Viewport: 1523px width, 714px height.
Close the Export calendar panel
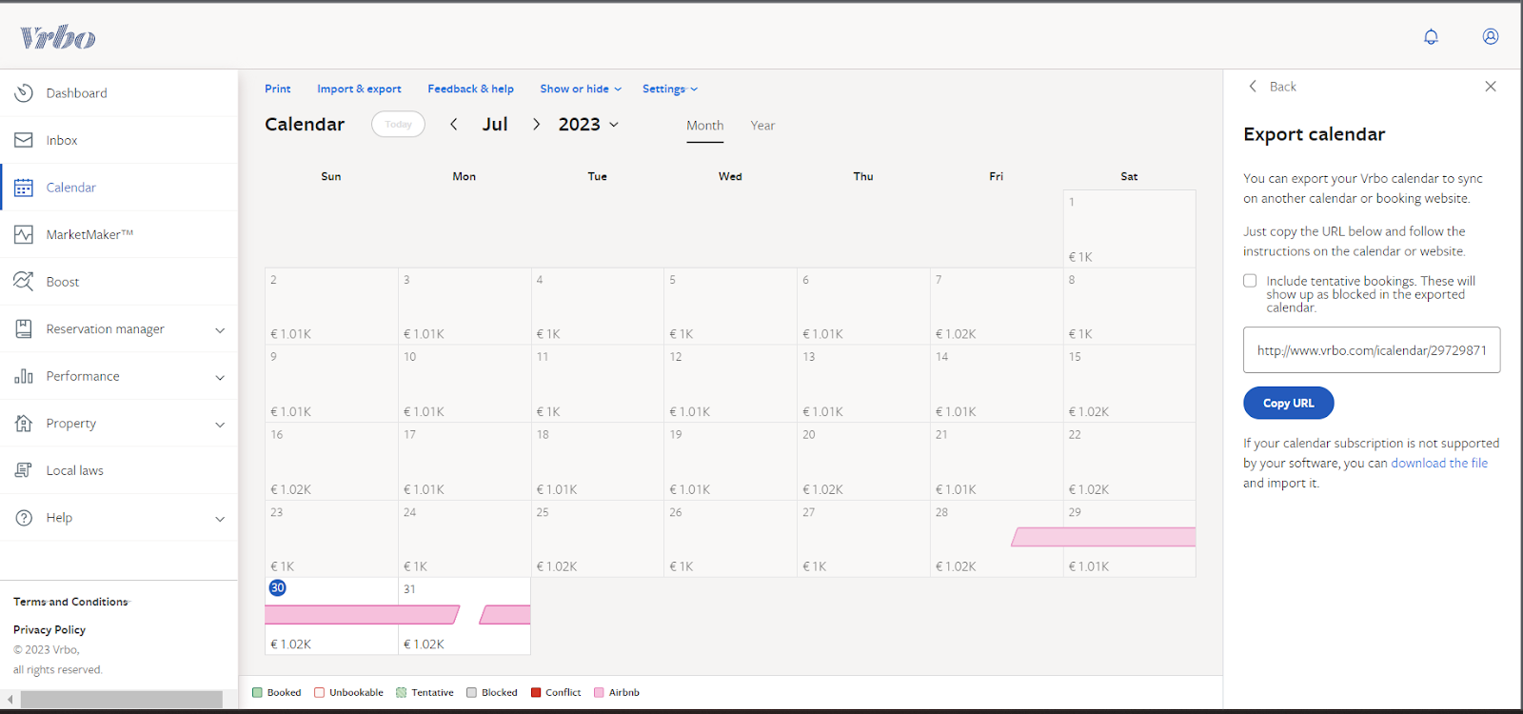pos(1491,86)
